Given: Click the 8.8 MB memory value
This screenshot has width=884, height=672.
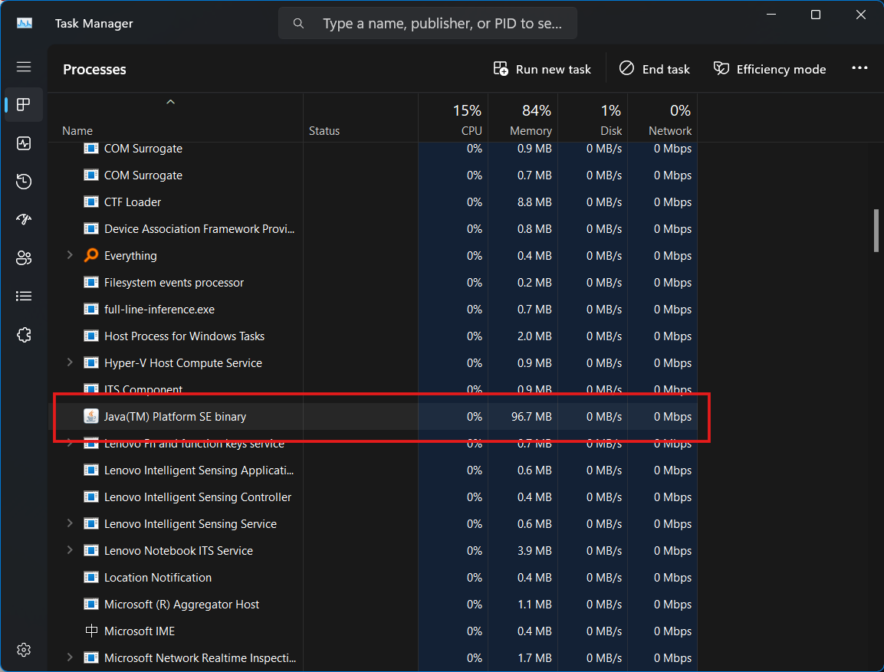Looking at the screenshot, I should (534, 202).
